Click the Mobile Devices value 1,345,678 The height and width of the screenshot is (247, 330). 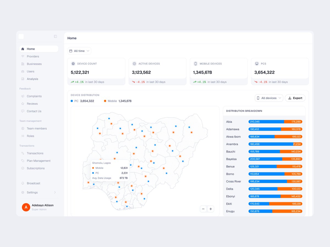tap(202, 72)
